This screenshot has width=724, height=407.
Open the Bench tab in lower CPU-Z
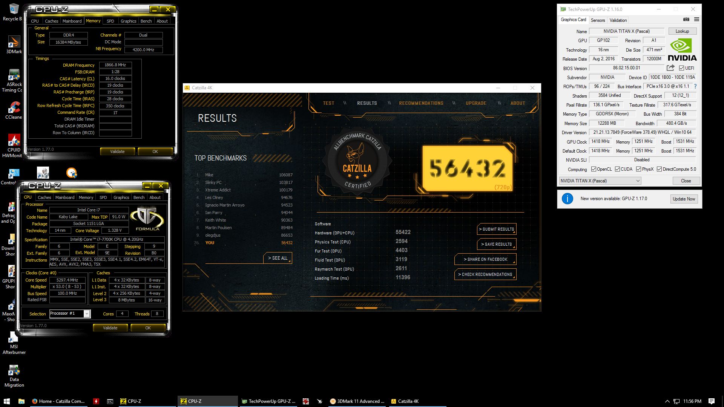[x=139, y=197]
